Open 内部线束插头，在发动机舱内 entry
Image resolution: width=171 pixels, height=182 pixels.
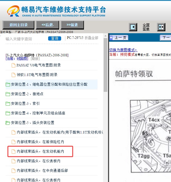click(x=40, y=151)
